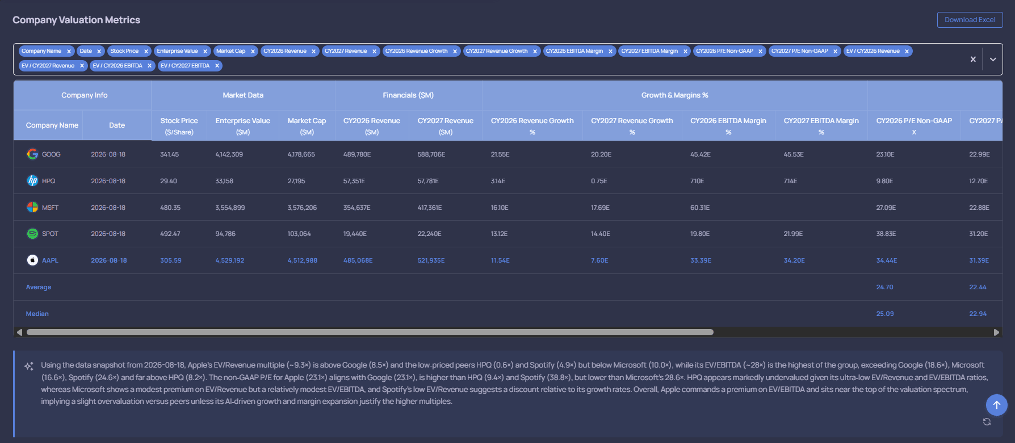This screenshot has height=443, width=1015.
Task: Click the average P/E value 24.70
Action: click(x=884, y=287)
